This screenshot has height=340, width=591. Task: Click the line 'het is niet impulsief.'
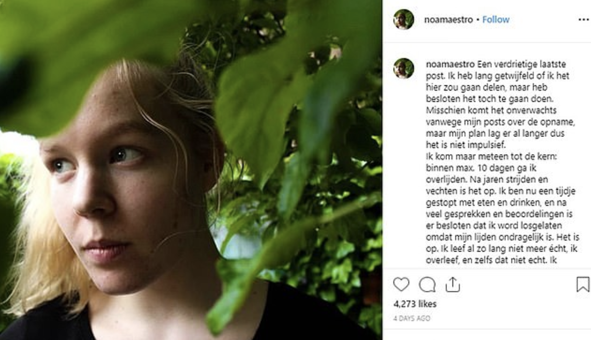[466, 144]
